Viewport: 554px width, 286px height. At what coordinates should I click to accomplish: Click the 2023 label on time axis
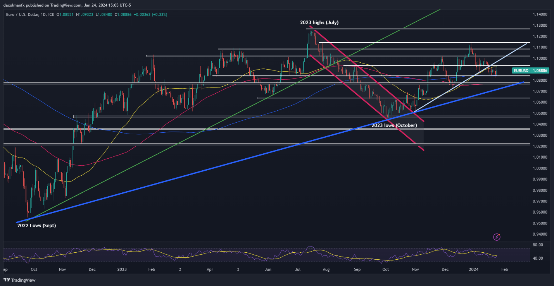pos(122,269)
